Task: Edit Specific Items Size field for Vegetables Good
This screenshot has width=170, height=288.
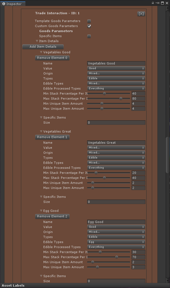Action: click(x=116, y=123)
